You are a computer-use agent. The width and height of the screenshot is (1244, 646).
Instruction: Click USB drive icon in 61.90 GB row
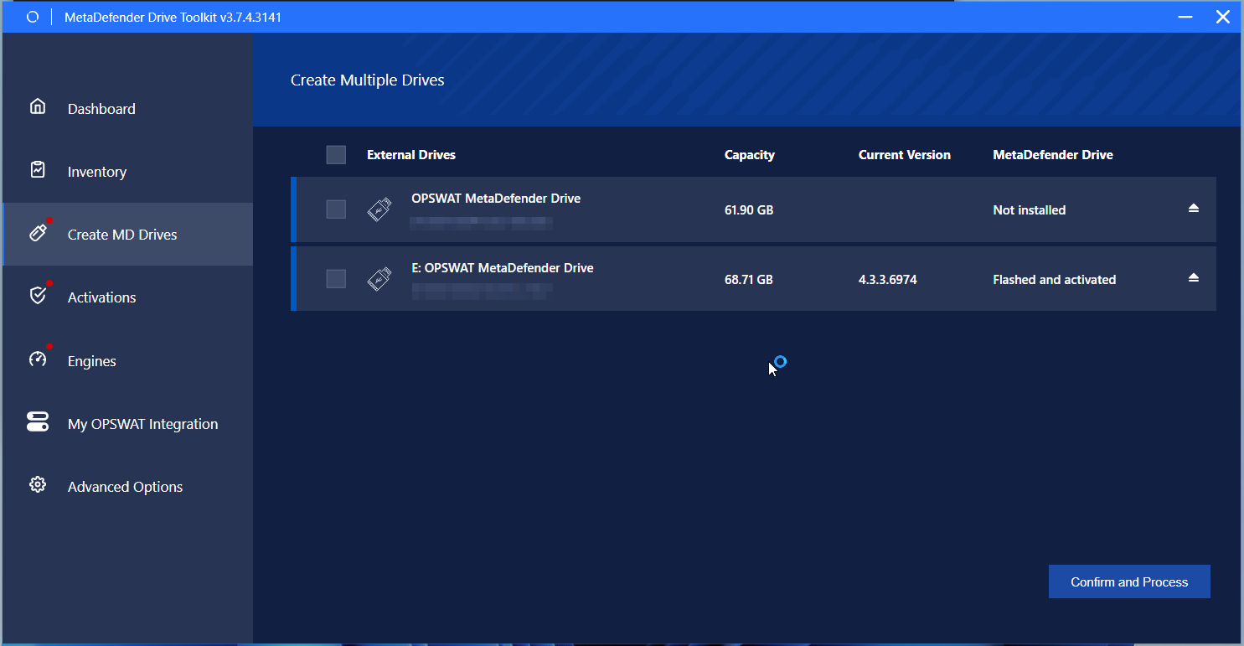pyautogui.click(x=379, y=209)
